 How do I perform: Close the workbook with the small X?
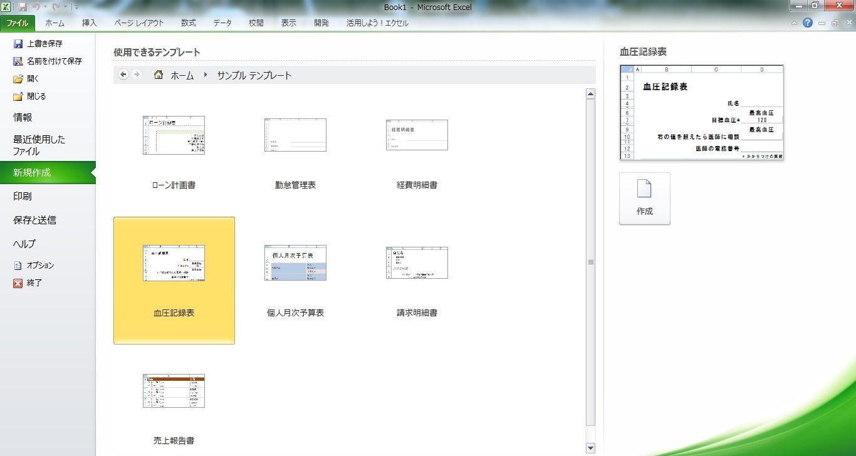click(848, 23)
